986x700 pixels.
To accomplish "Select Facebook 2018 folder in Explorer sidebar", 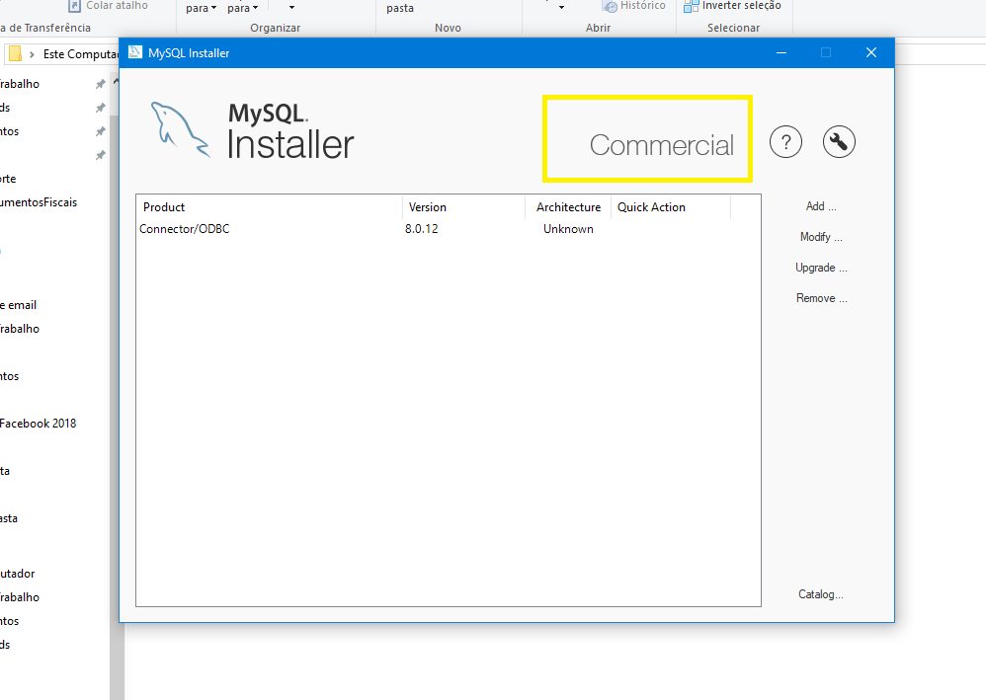I will (38, 424).
